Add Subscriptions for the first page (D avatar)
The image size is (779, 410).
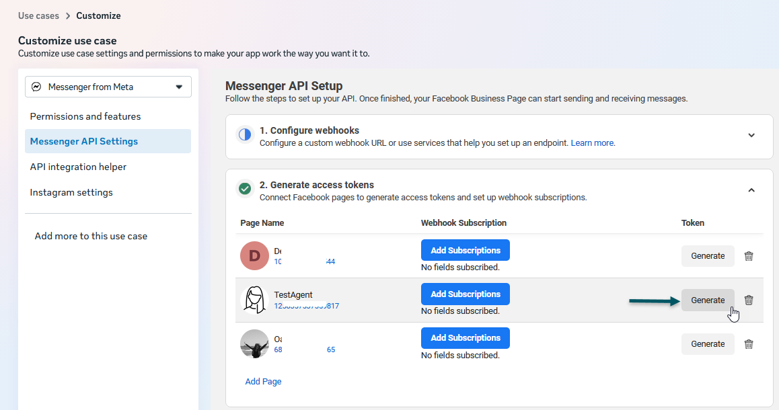465,250
